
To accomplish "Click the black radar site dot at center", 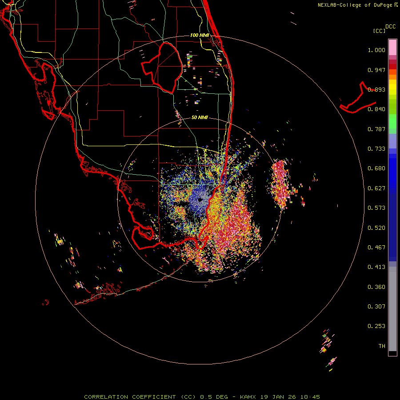I will click(200, 200).
